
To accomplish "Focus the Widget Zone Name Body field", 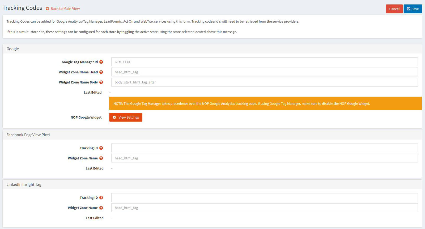I will point(265,82).
